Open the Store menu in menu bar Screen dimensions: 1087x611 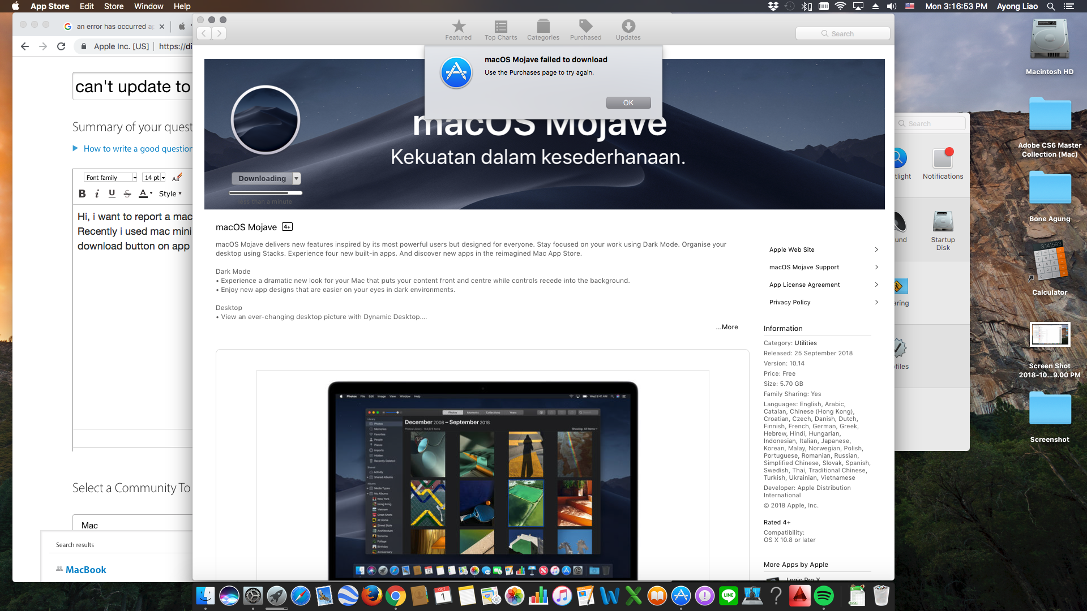[x=113, y=6]
